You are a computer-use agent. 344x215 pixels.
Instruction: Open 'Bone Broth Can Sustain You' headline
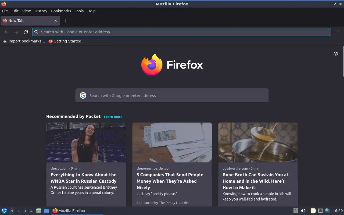point(255,181)
